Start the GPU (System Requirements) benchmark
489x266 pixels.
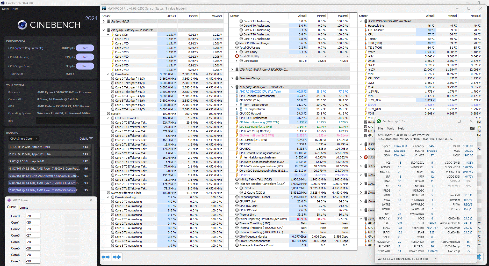pyautogui.click(x=85, y=48)
